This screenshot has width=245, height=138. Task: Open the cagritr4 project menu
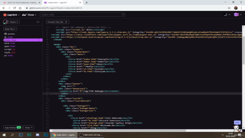tap(11, 15)
